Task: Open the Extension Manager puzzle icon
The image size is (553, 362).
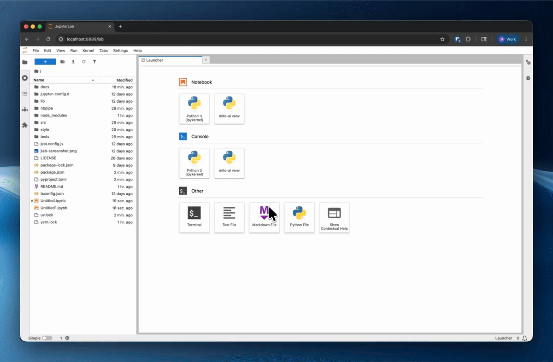Action: 25,125
